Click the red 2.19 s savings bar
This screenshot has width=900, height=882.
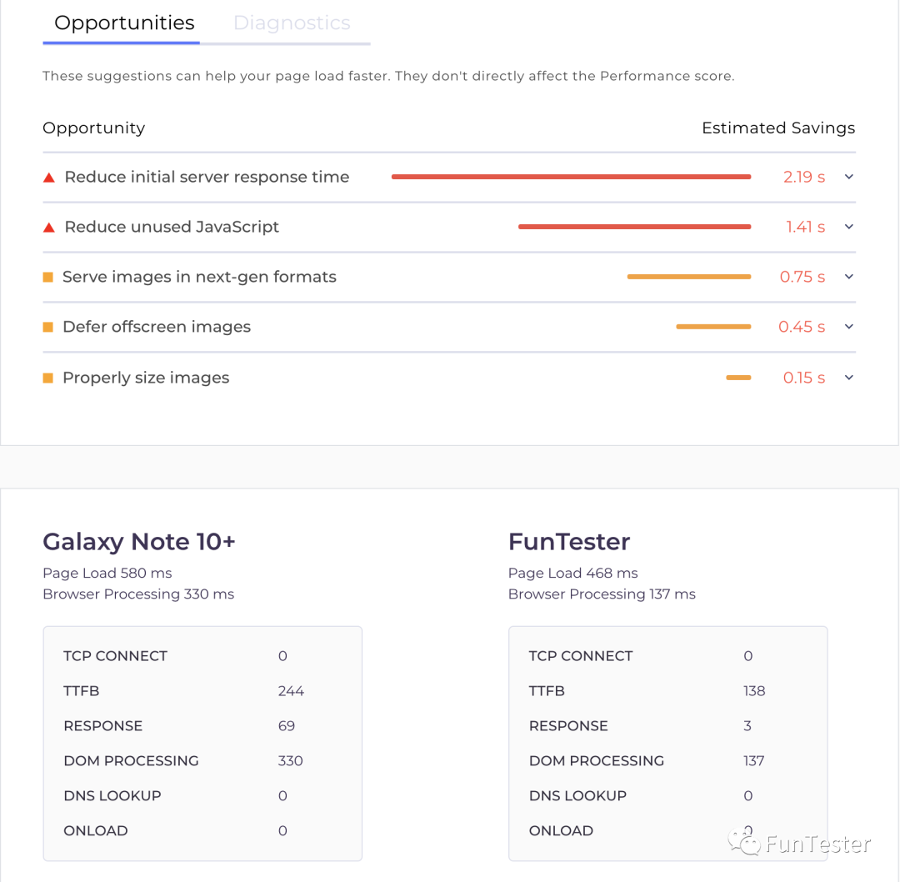coord(571,177)
